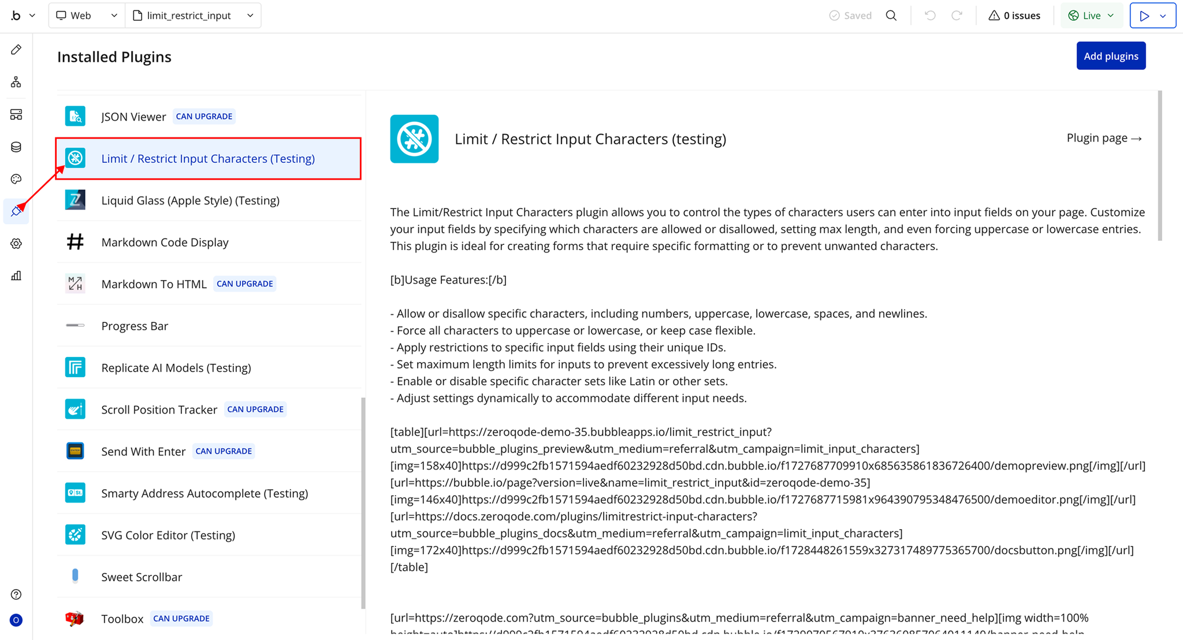Click the redo arrow icon

pos(957,16)
